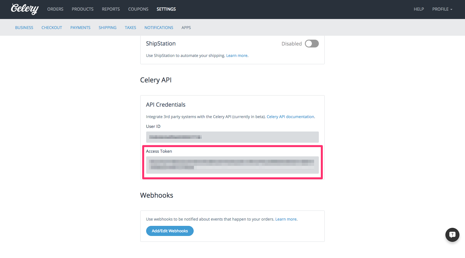Follow the Webhooks Learn more link
The image size is (465, 258).
[286, 219]
